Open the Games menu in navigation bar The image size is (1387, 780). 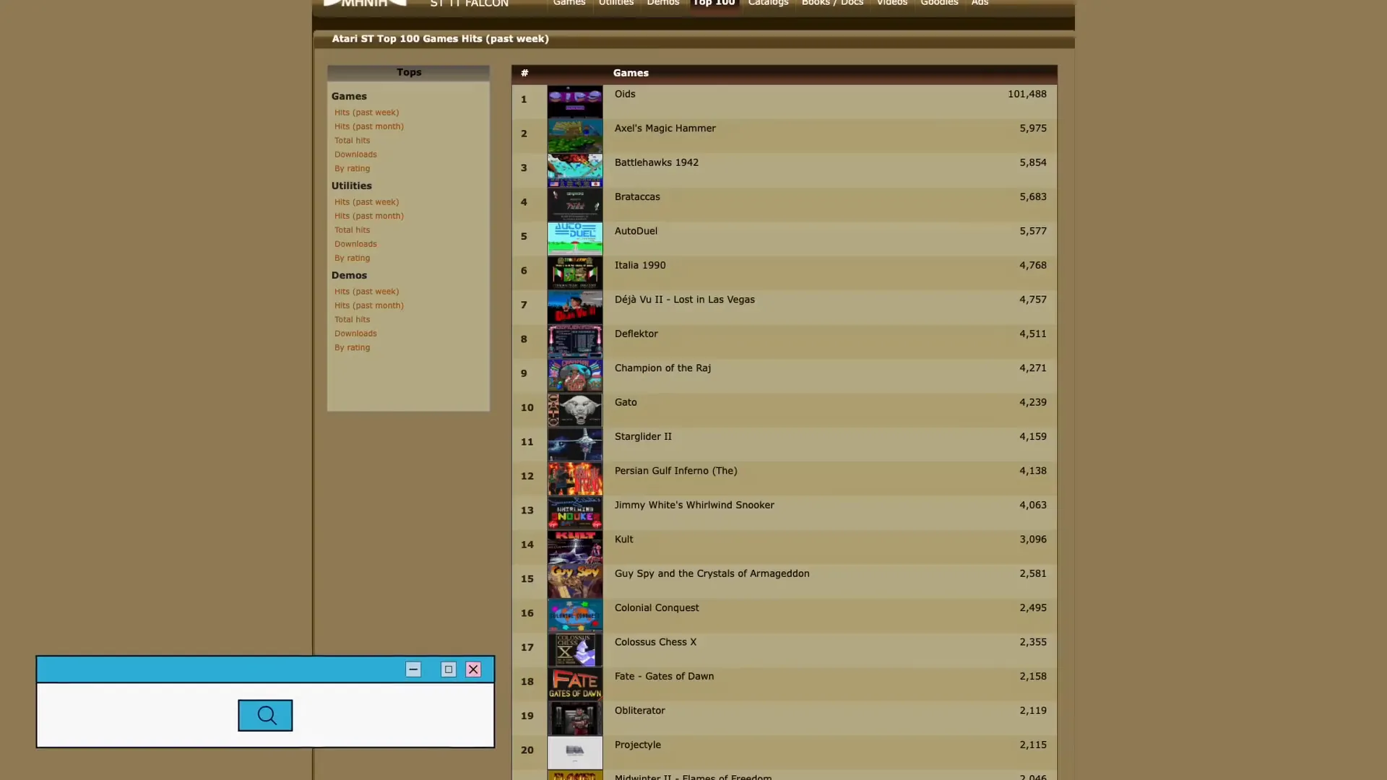(x=569, y=3)
